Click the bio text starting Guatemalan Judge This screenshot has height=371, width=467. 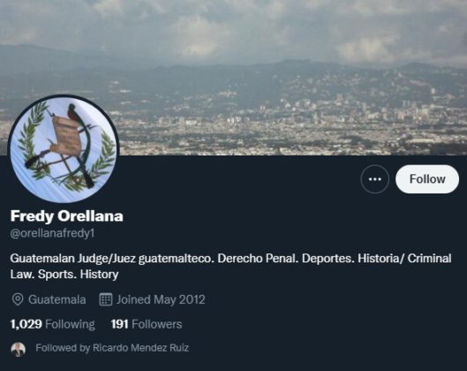coord(230,266)
